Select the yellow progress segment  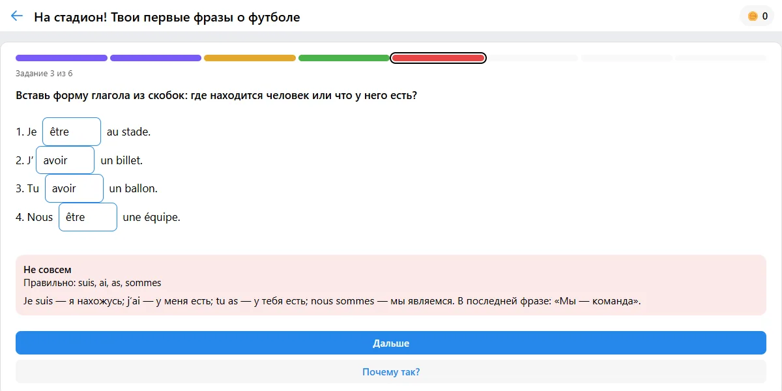point(250,58)
